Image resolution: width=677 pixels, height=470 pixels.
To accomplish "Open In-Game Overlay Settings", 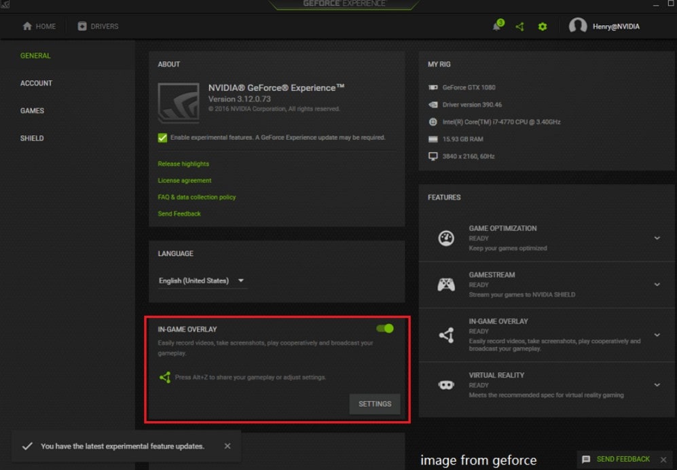I will [x=374, y=403].
